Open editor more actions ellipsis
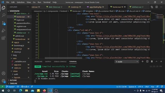 [161, 7]
